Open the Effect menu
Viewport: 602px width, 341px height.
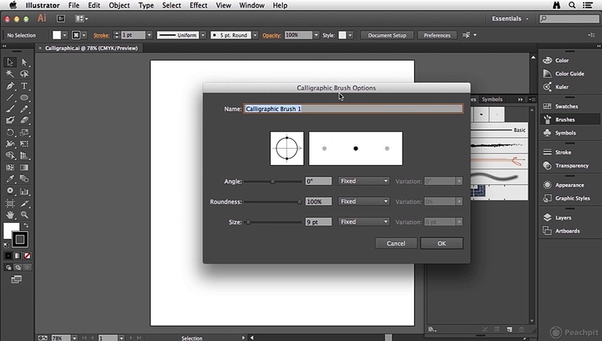pos(198,5)
